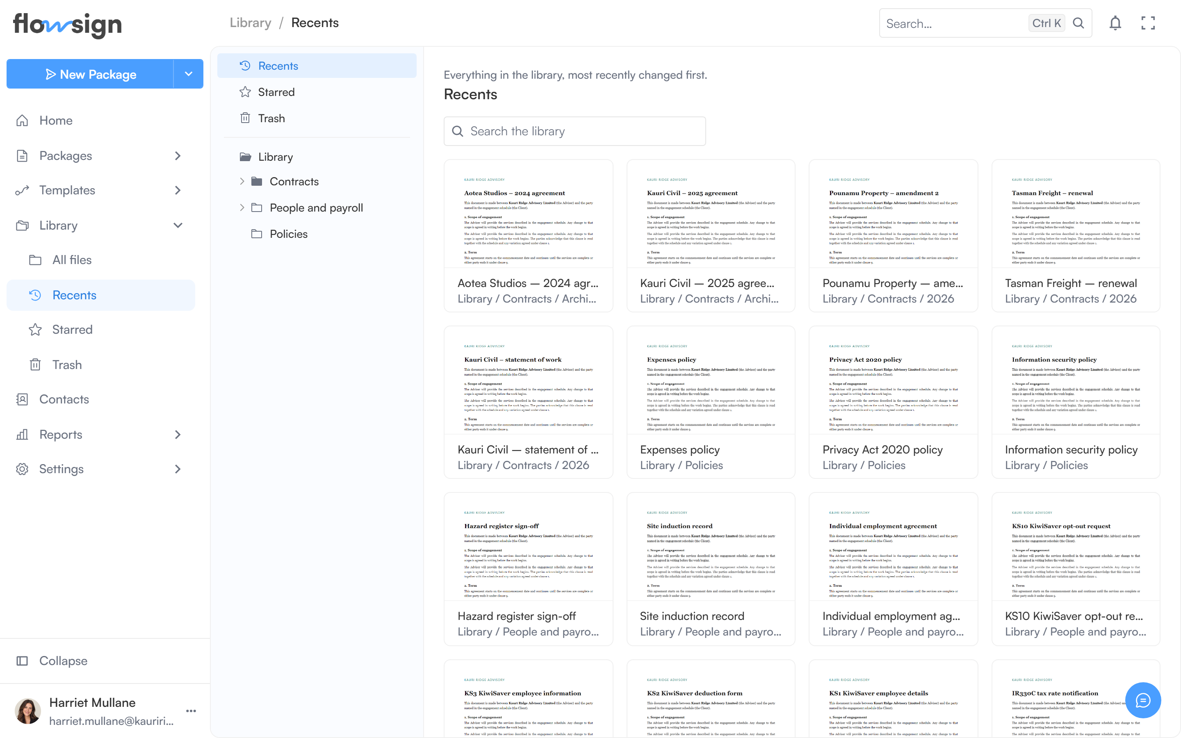Click the Templates signature icon
The width and height of the screenshot is (1181, 738).
pyautogui.click(x=22, y=190)
